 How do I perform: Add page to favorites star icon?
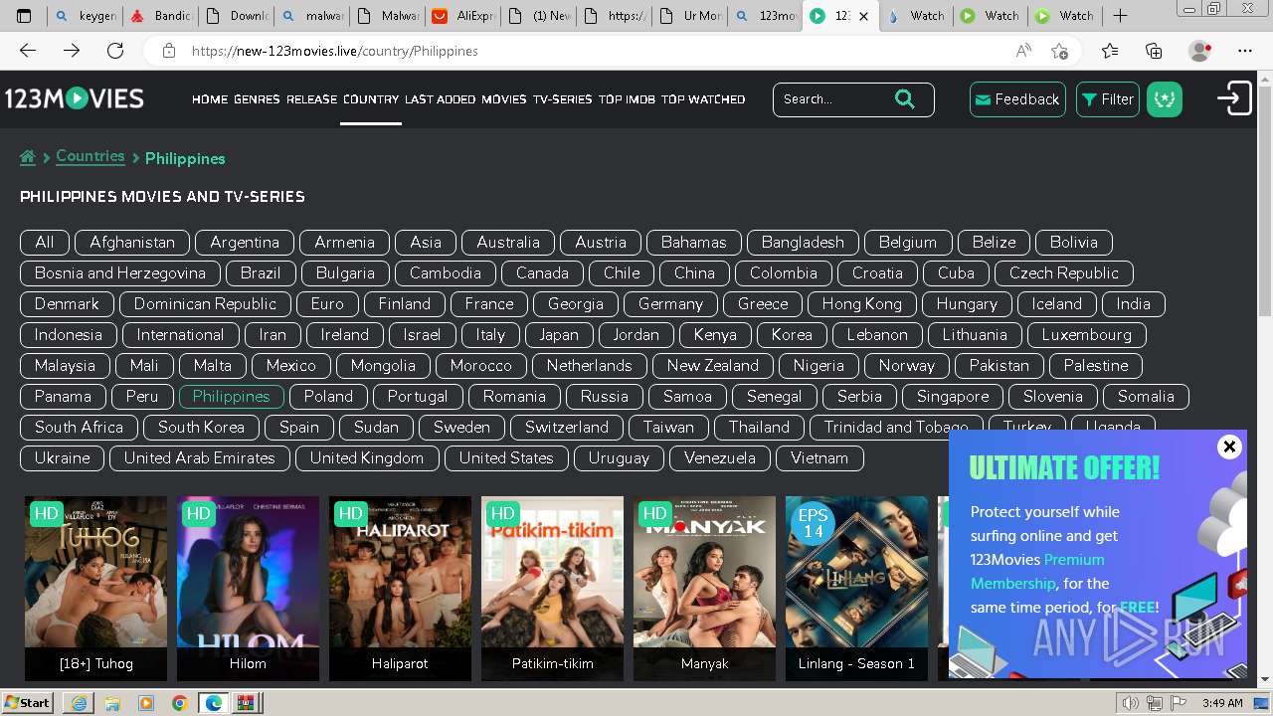(x=1059, y=51)
